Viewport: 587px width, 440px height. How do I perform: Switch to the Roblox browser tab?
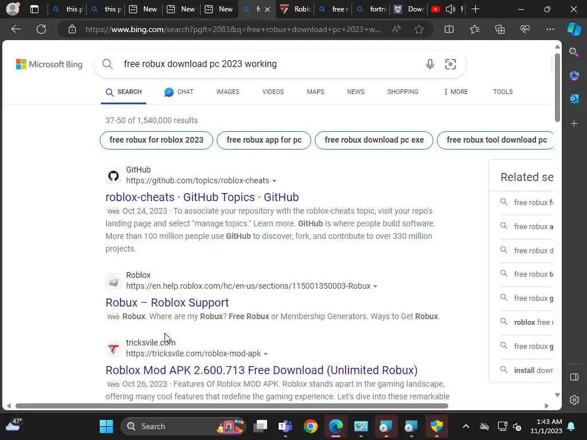(x=295, y=9)
